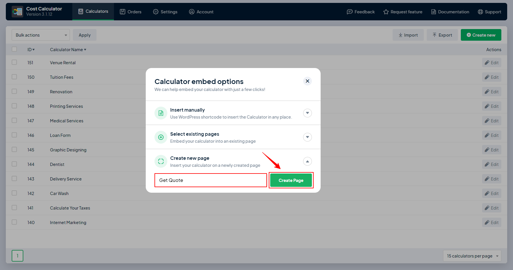
Task: Expand the Insert manually section
Action: [x=307, y=113]
